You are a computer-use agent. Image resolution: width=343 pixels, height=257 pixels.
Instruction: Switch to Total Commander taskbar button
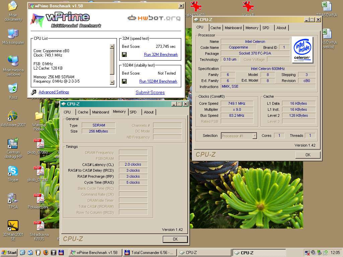150,253
